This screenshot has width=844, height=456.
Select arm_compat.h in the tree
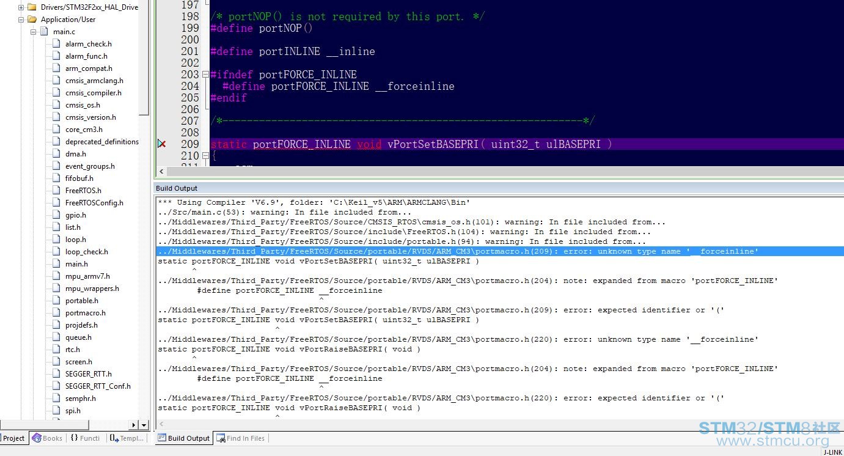point(89,68)
